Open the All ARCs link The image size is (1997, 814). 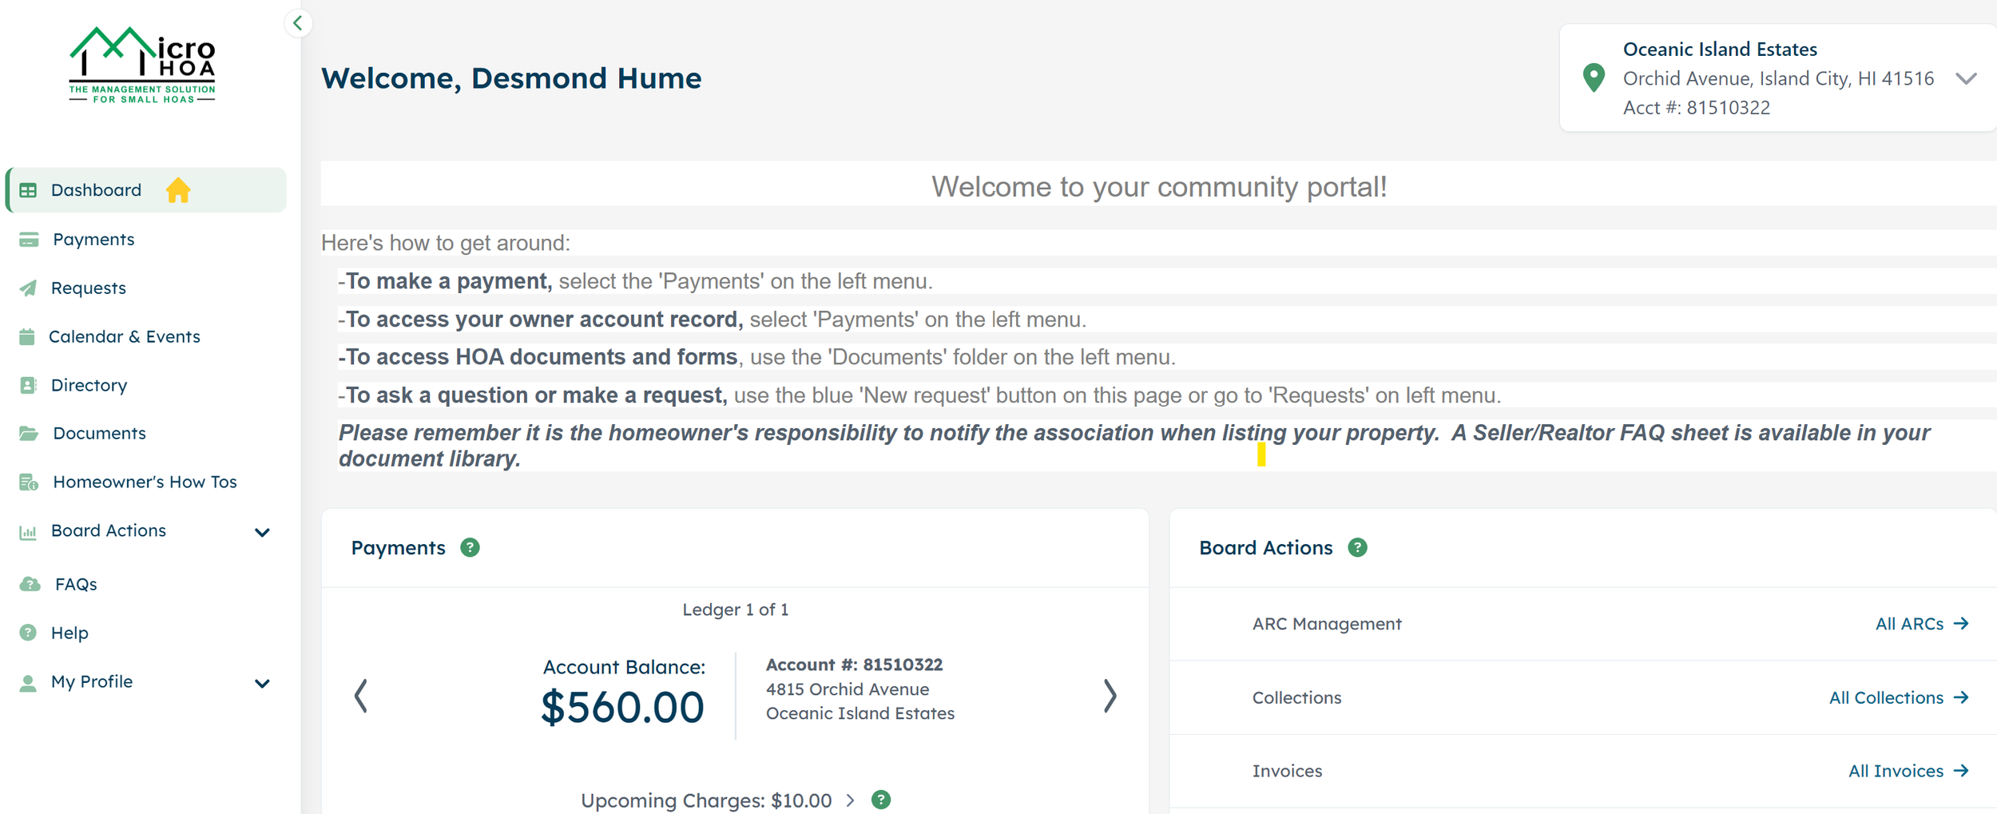1920,624
